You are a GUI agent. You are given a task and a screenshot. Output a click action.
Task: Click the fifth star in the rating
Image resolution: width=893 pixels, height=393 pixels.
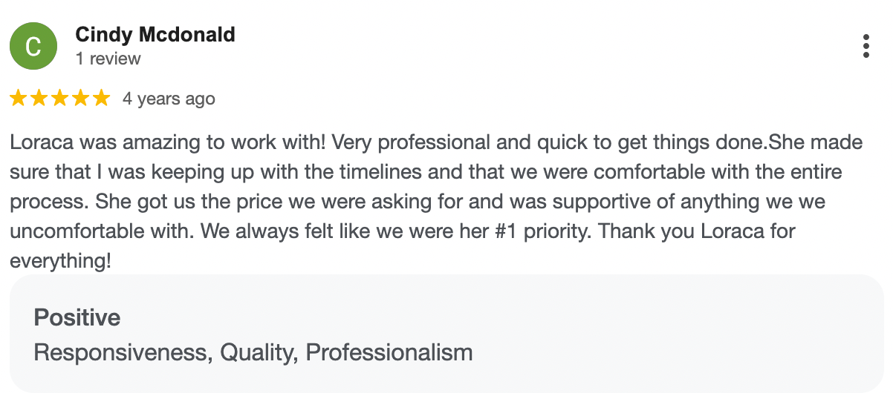(101, 99)
